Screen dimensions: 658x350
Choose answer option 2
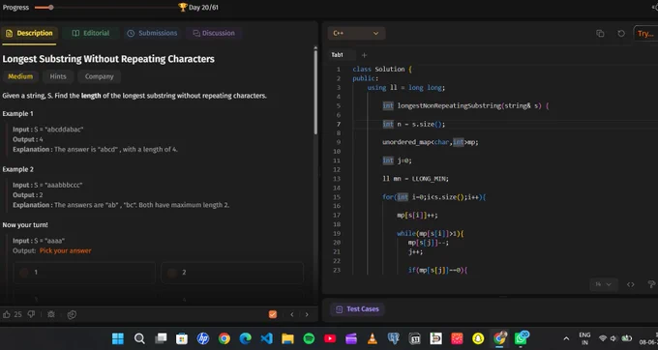[x=232, y=273]
